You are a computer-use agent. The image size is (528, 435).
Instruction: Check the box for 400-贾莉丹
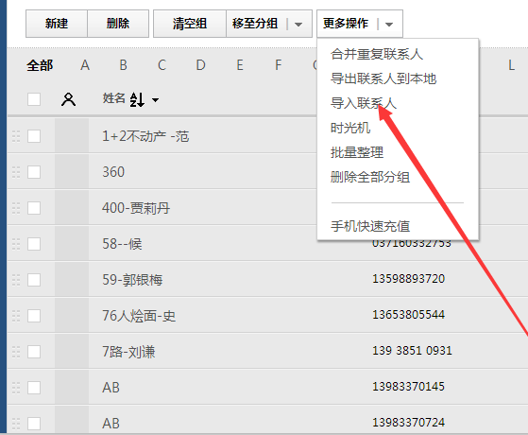pos(34,208)
